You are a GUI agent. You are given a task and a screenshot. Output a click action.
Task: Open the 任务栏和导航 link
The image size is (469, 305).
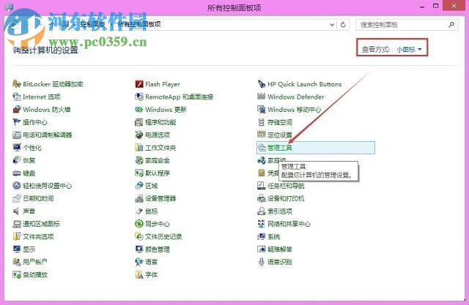pyautogui.click(x=286, y=186)
